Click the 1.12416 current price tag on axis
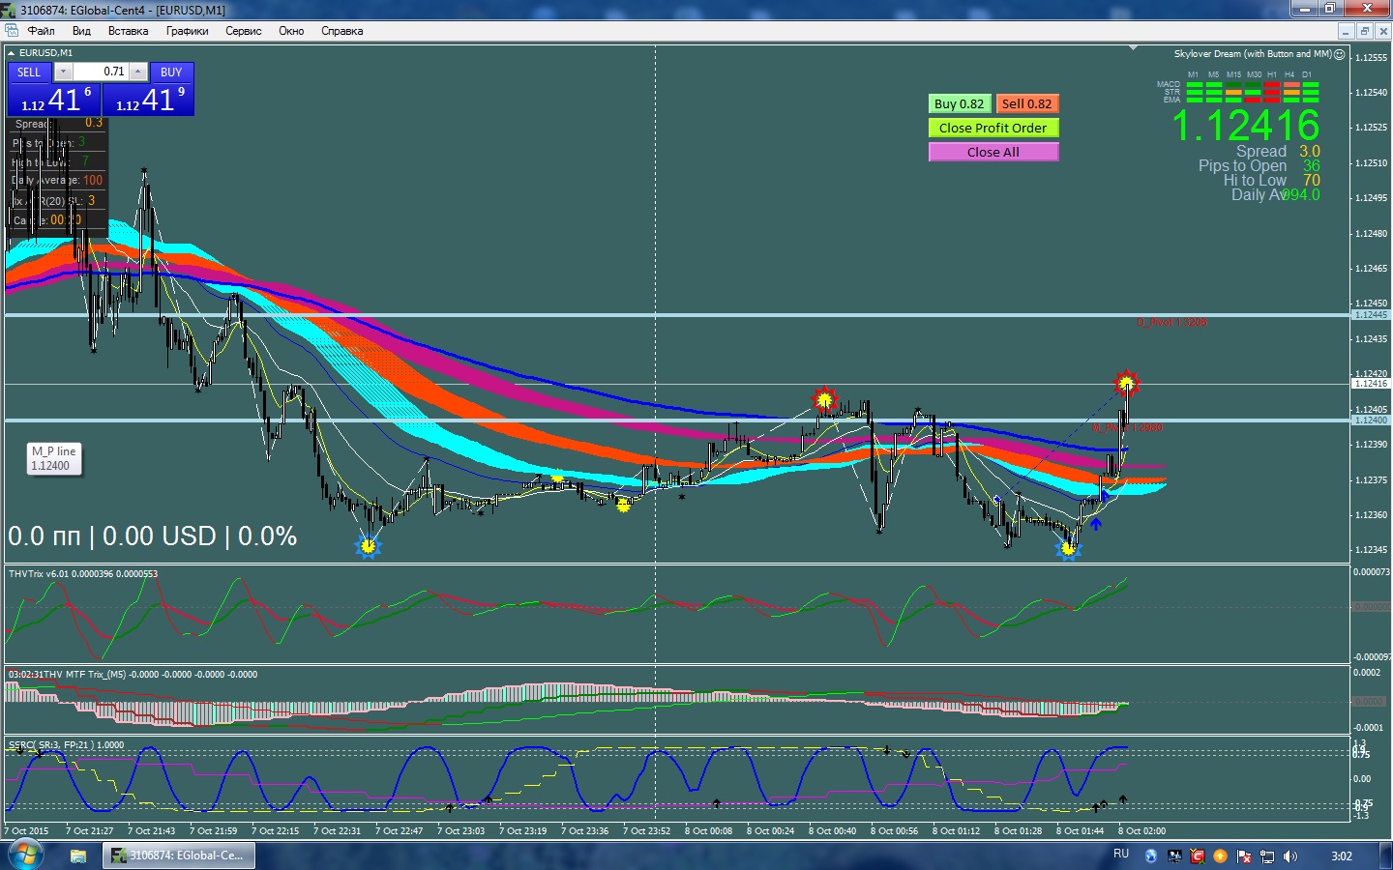This screenshot has width=1393, height=870. pyautogui.click(x=1371, y=384)
